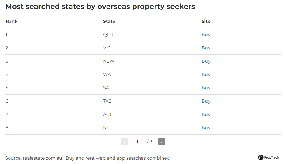Viewport: 283px width, 164px height.
Task: Click the realestate.com.au source text
Action: coord(42,158)
